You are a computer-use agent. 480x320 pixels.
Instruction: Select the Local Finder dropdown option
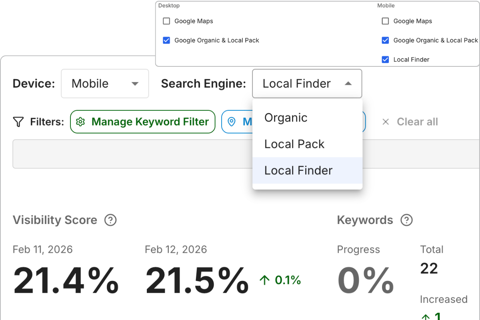[298, 171]
